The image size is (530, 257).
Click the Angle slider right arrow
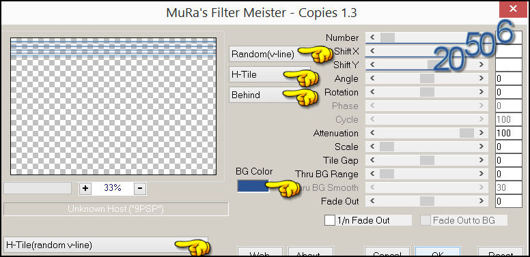click(x=482, y=78)
